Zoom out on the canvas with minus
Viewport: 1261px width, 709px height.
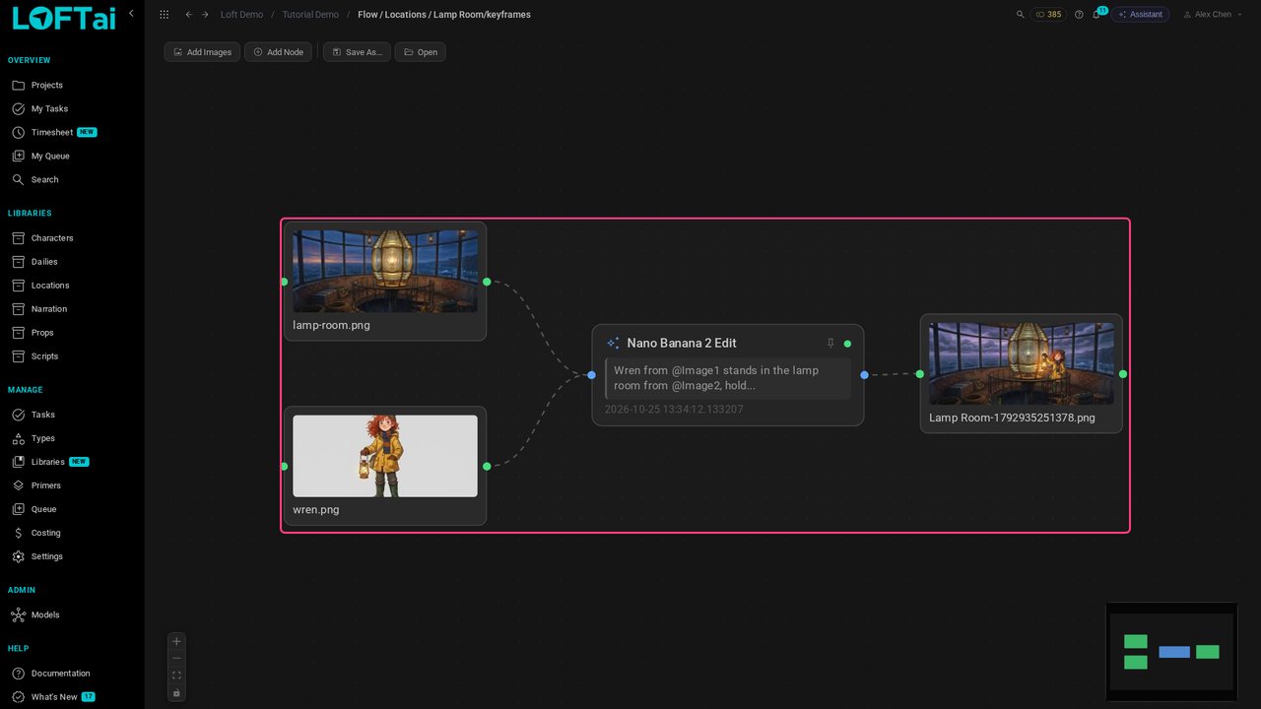176,659
